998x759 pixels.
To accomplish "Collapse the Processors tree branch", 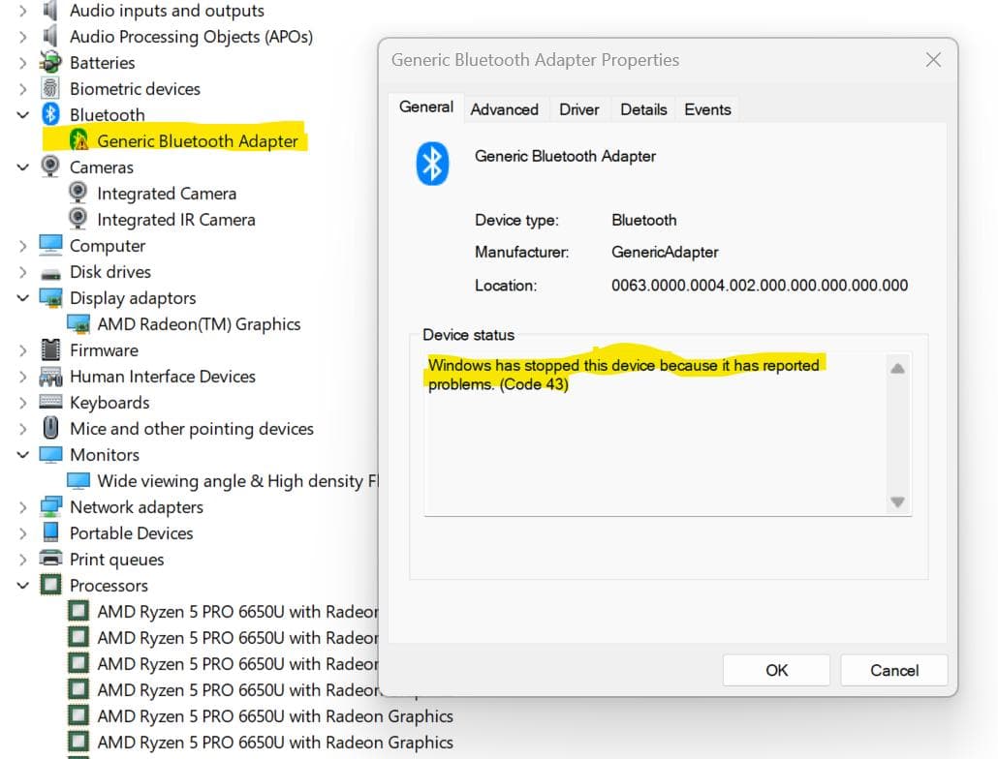I will [23, 585].
